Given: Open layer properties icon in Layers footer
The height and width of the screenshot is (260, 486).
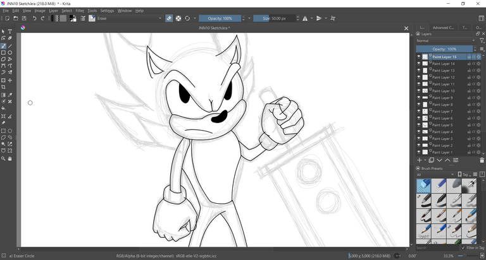Looking at the screenshot, I should coord(456,160).
